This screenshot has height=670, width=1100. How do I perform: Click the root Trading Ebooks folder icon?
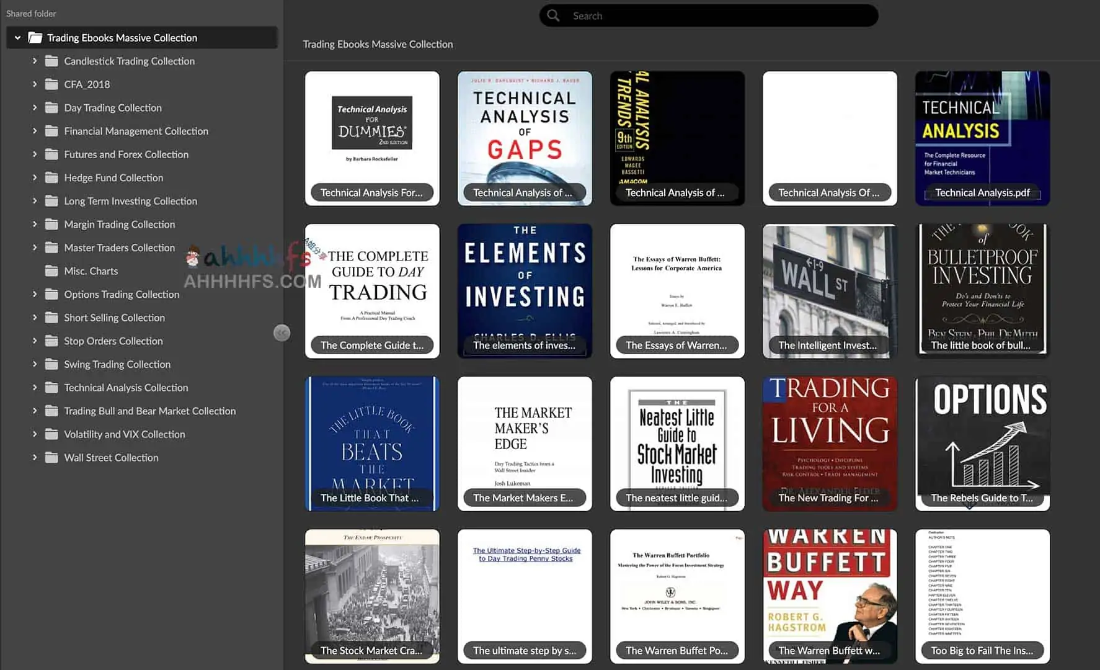pos(35,38)
